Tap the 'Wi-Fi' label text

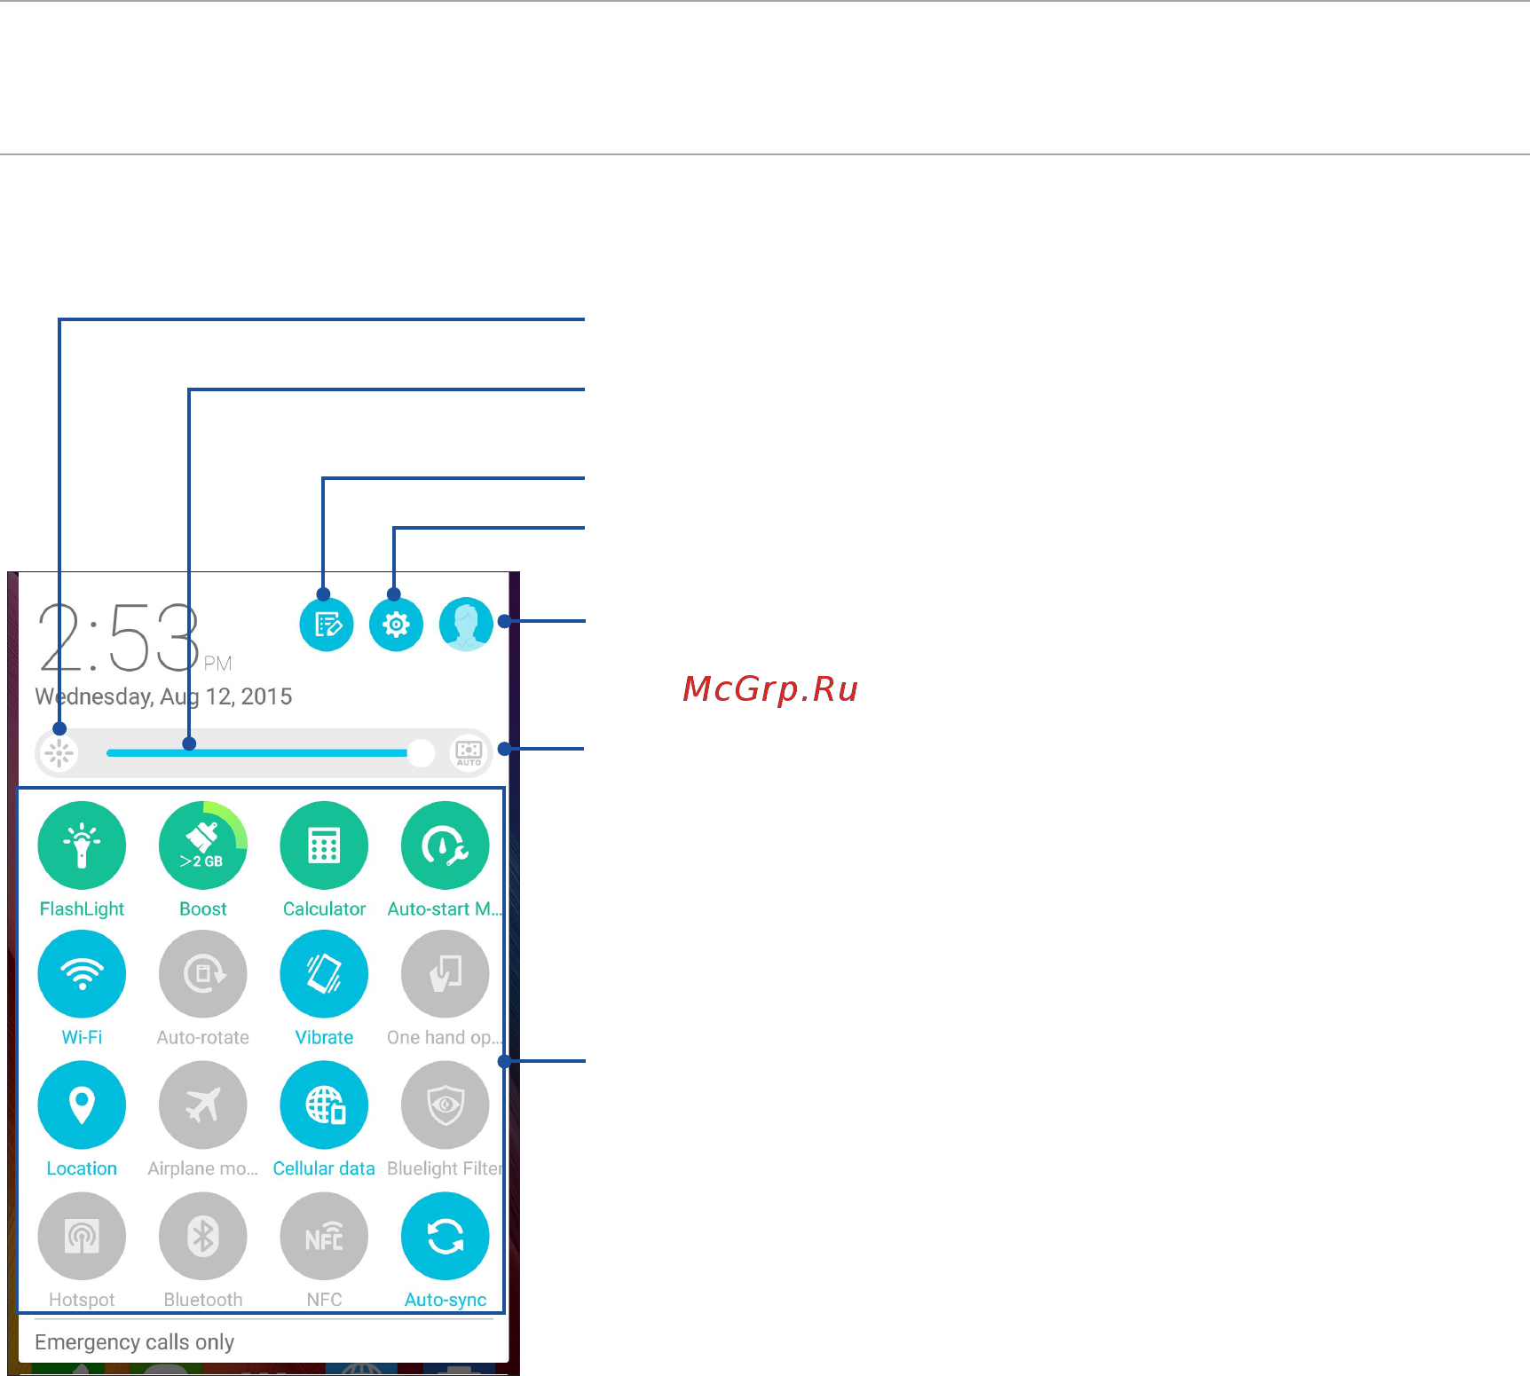[x=82, y=1037]
